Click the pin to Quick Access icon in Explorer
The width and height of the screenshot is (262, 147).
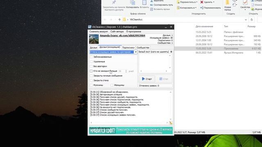coord(114,2)
